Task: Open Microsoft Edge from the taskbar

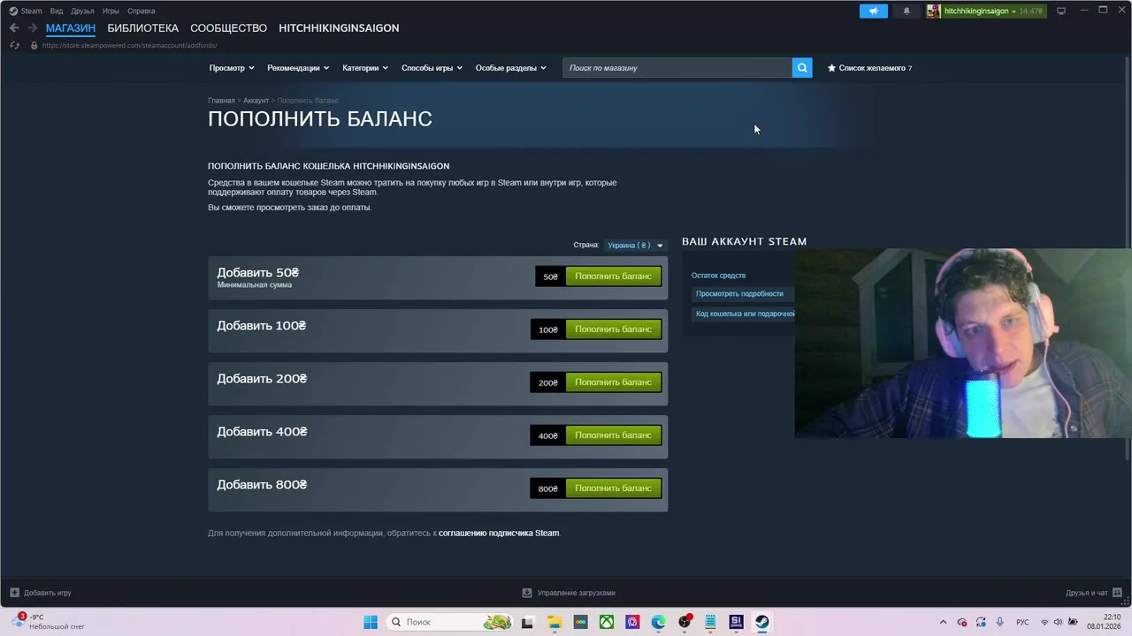Action: pos(658,622)
